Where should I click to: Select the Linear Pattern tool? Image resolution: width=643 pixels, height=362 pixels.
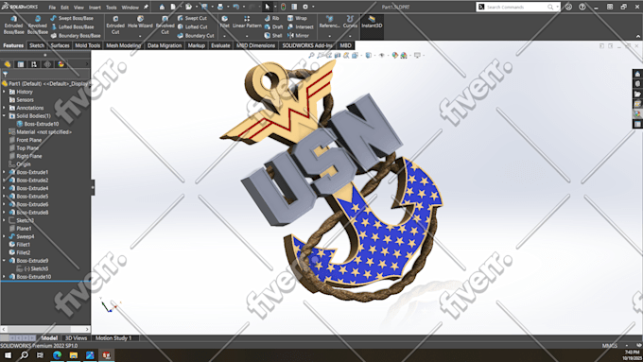tap(247, 22)
